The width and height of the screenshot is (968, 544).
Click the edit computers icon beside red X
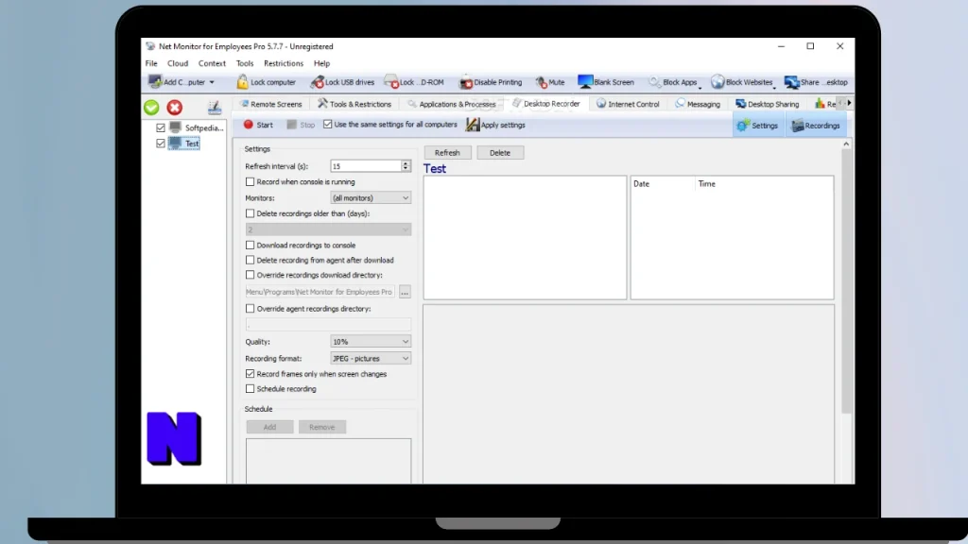pos(215,108)
